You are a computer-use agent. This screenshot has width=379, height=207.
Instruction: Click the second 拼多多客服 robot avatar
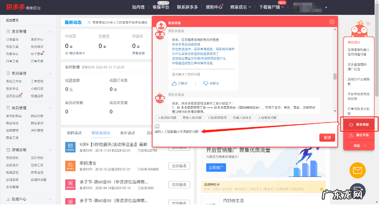[160, 98]
